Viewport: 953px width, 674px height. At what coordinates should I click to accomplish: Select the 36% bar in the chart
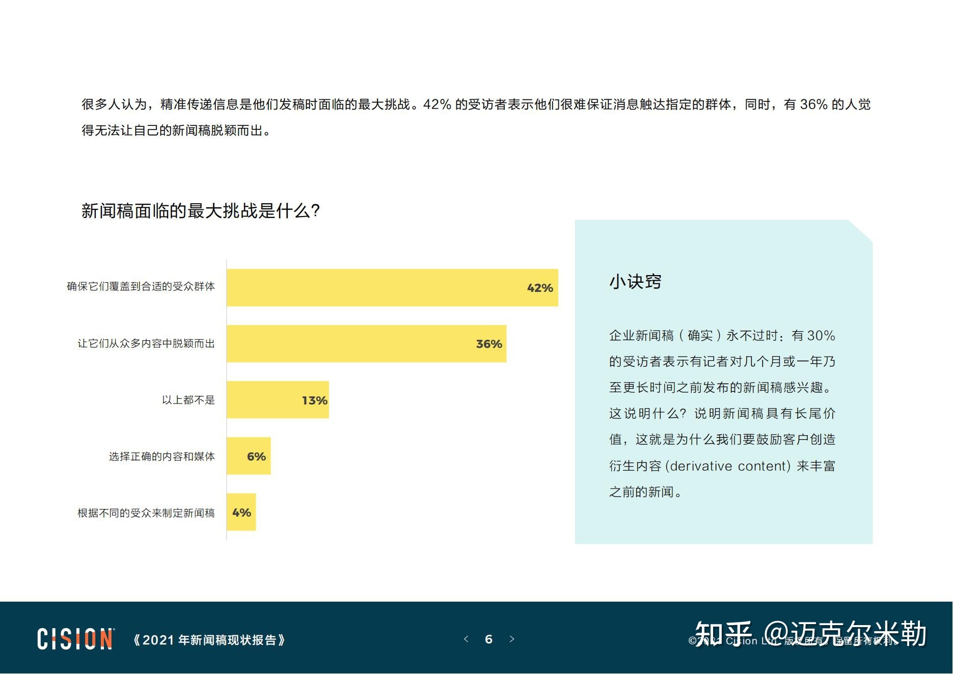coord(366,344)
